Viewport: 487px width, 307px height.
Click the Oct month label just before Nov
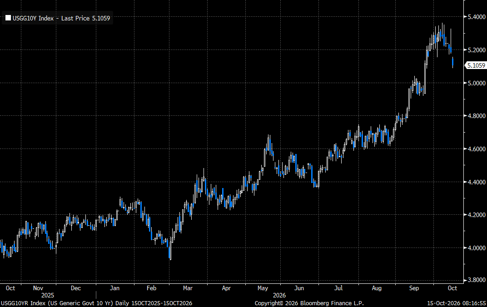[10, 288]
